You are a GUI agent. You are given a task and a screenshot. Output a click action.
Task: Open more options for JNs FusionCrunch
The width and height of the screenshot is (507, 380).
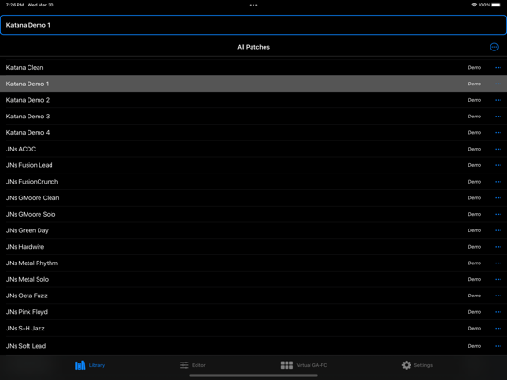coord(498,182)
